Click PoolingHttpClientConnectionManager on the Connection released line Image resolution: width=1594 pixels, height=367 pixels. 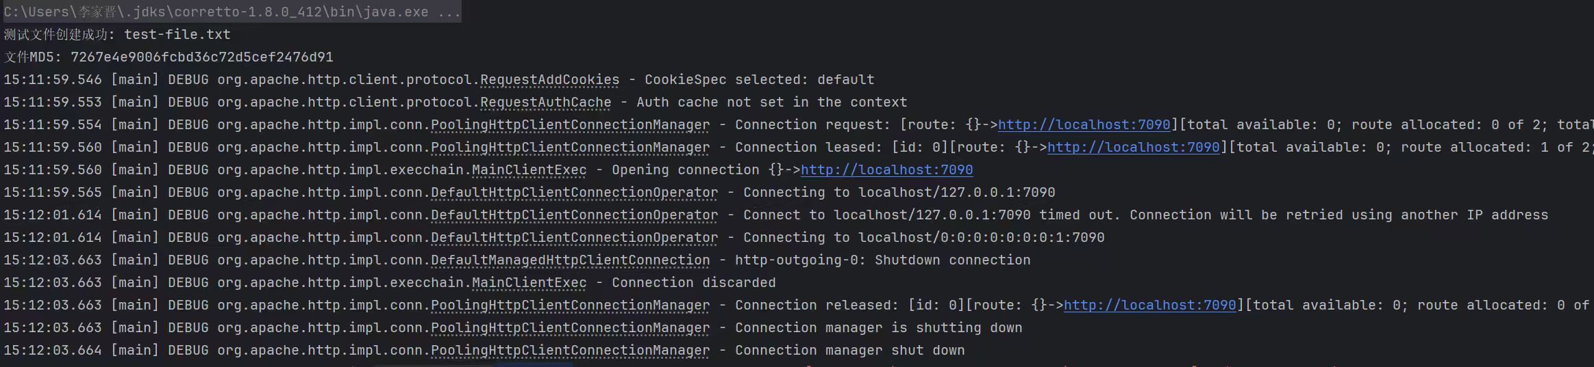click(570, 305)
